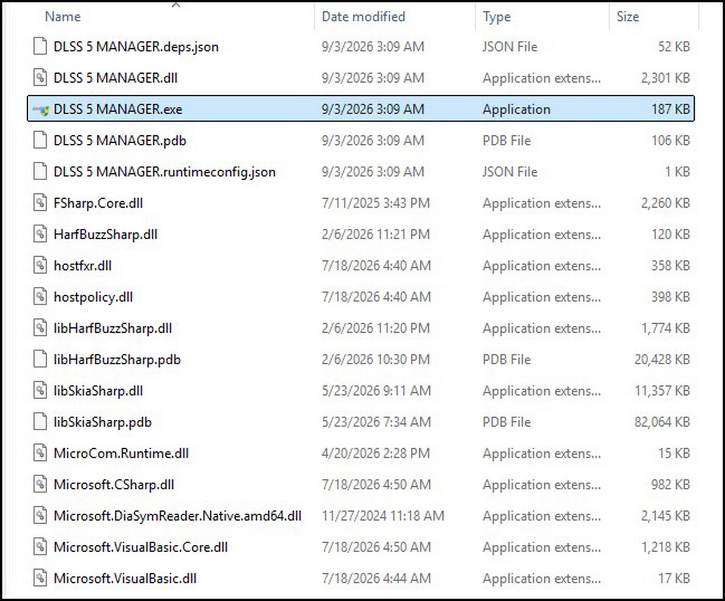Select the file name DLSS 5 MANAGER.runtimeconfig.json

(x=165, y=172)
